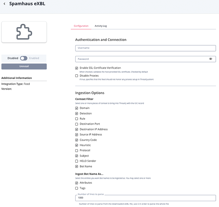Click the Uninstall button
This screenshot has width=219, height=207.
click(x=24, y=66)
